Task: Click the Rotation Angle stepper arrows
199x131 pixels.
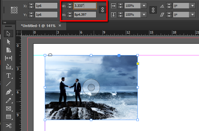Action: point(169,6)
